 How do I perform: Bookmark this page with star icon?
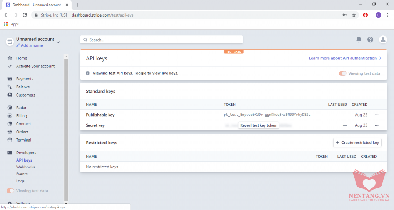354,15
